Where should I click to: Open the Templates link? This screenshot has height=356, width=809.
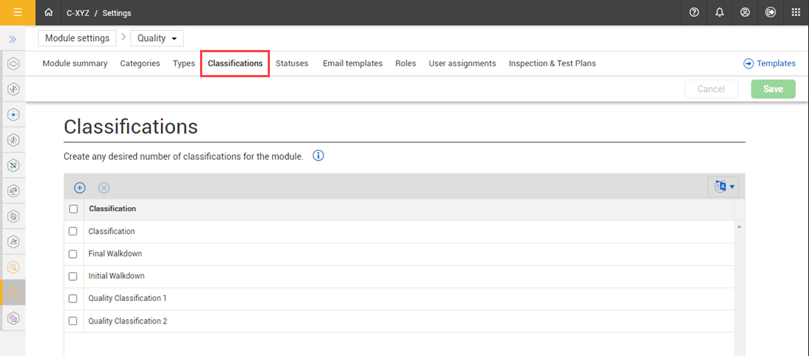(x=769, y=63)
